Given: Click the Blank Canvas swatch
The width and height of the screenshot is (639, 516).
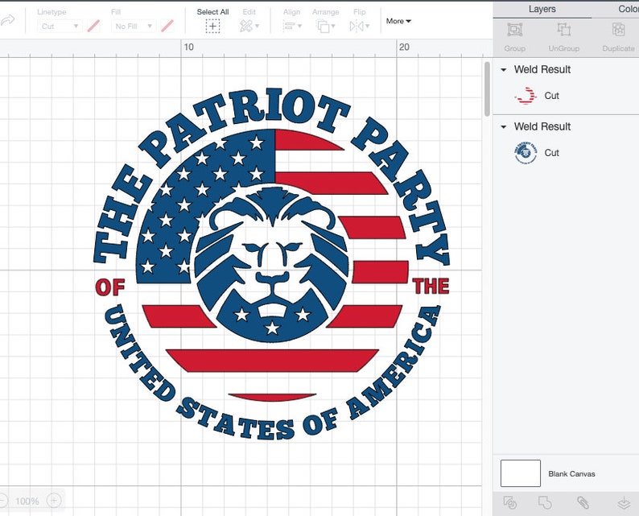Looking at the screenshot, I should point(521,473).
